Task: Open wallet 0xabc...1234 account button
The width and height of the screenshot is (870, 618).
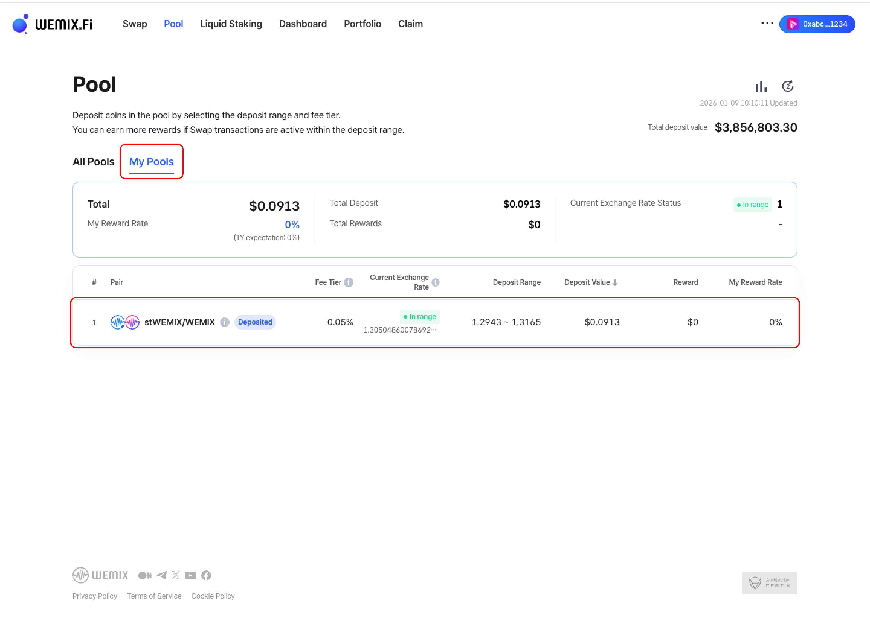Action: (x=817, y=24)
